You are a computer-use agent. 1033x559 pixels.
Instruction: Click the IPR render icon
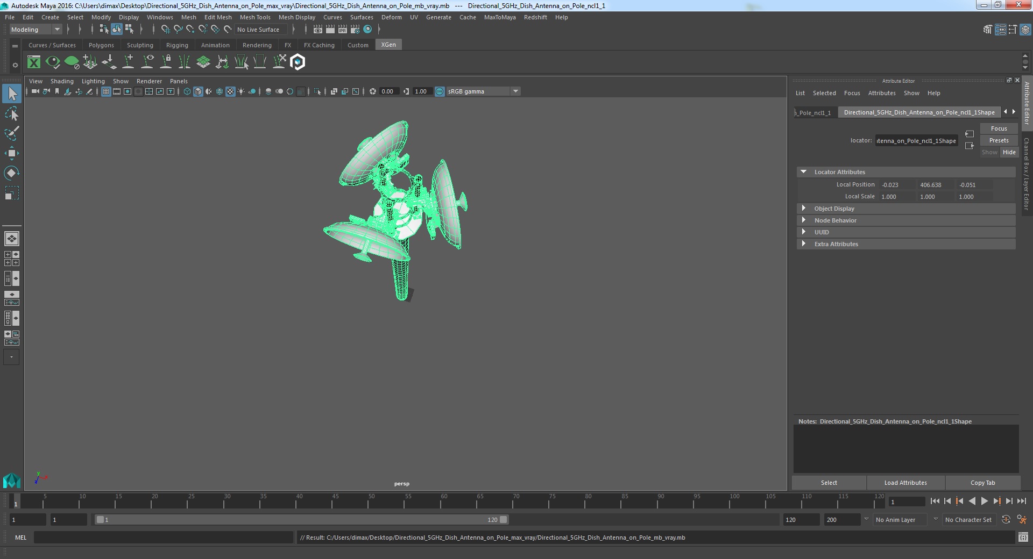pyautogui.click(x=342, y=30)
